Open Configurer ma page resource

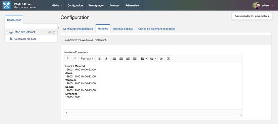(x=25, y=39)
